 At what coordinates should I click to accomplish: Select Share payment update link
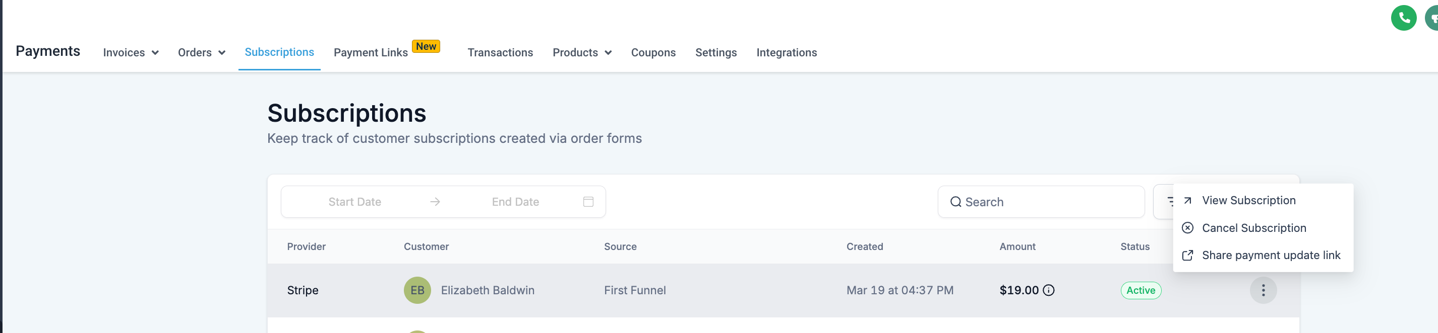pyautogui.click(x=1271, y=255)
